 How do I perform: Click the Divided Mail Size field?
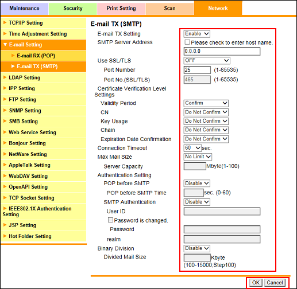tap(197, 257)
